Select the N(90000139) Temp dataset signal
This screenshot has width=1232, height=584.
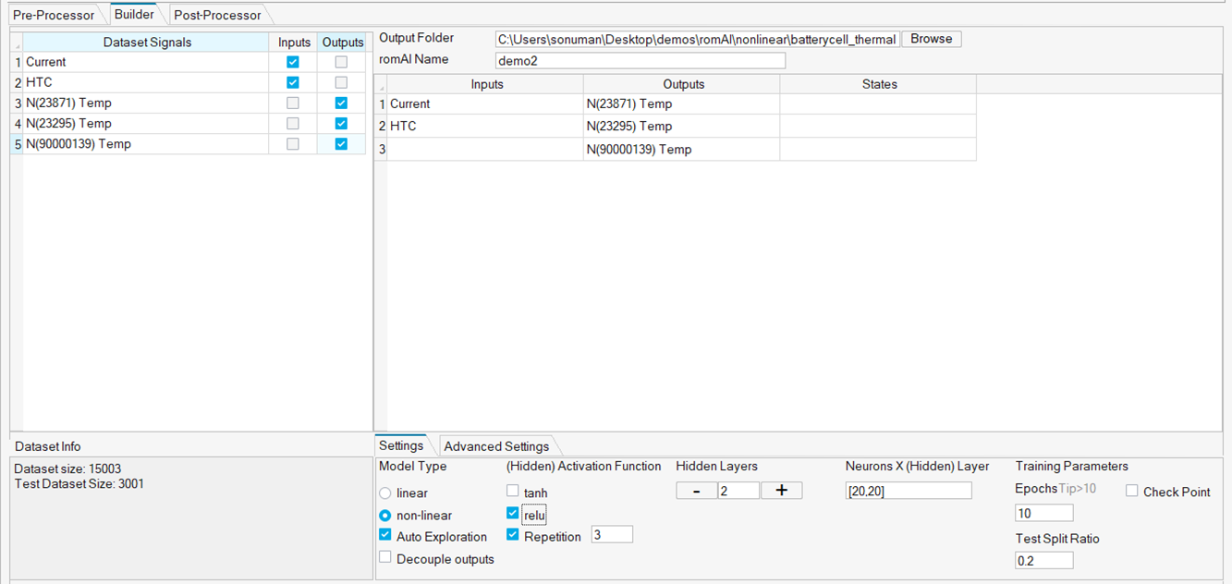pos(146,143)
